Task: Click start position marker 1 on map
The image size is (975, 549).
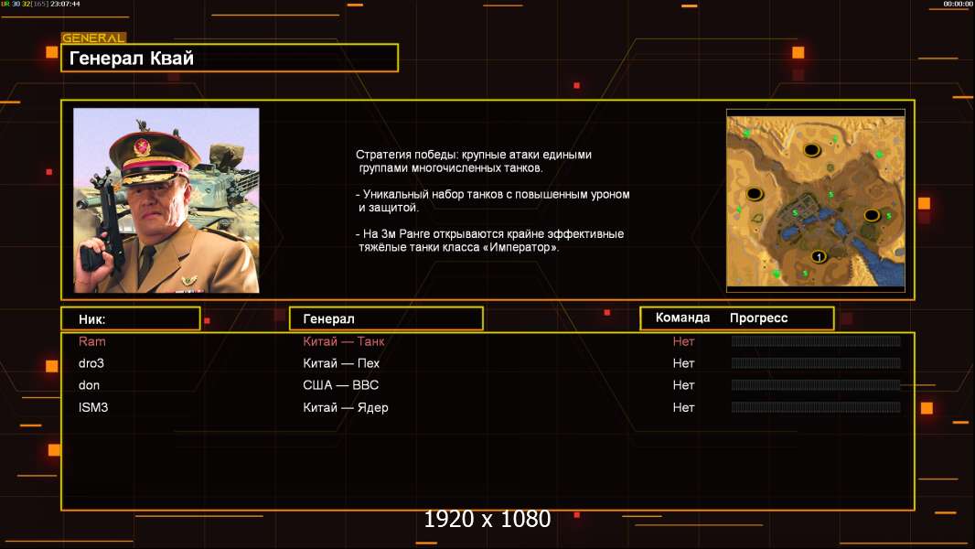Action: (819, 256)
